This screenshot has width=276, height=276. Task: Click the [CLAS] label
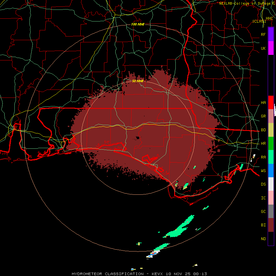259,21
